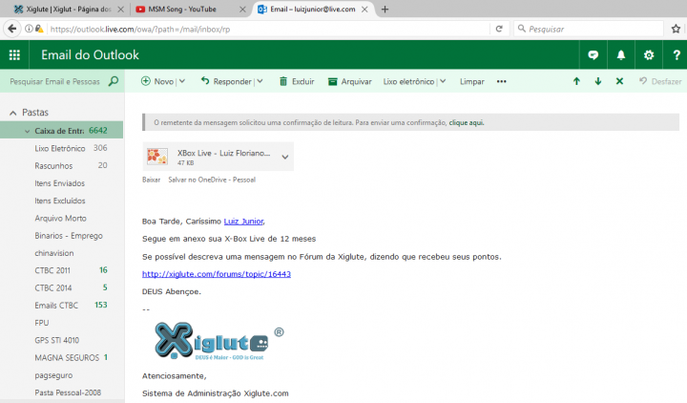Close the message with the X icon
This screenshot has height=403, width=687.
619,81
